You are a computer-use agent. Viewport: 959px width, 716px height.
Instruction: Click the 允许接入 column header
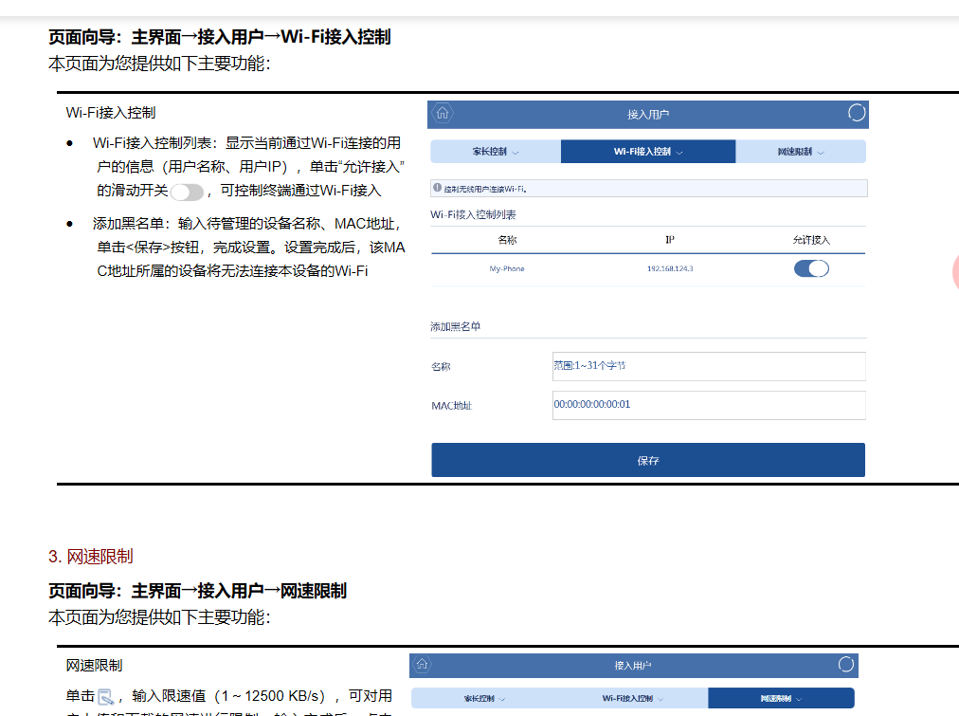(811, 240)
